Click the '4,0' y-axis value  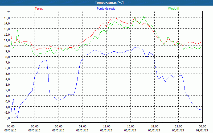(x=8, y=79)
